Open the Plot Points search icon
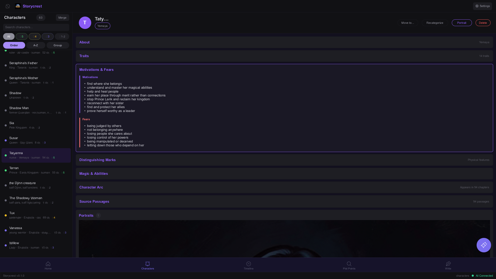This screenshot has height=279, width=496. pos(349,265)
